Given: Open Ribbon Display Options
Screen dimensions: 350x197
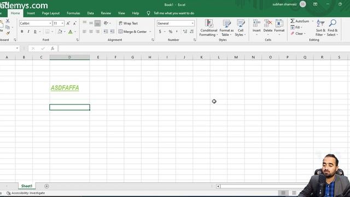Looking at the screenshot, I should coord(315,4).
